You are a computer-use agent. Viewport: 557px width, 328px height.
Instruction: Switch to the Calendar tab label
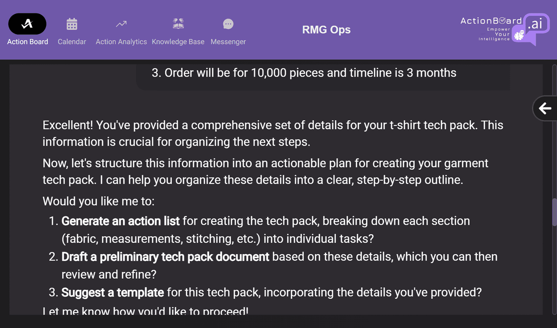click(72, 42)
